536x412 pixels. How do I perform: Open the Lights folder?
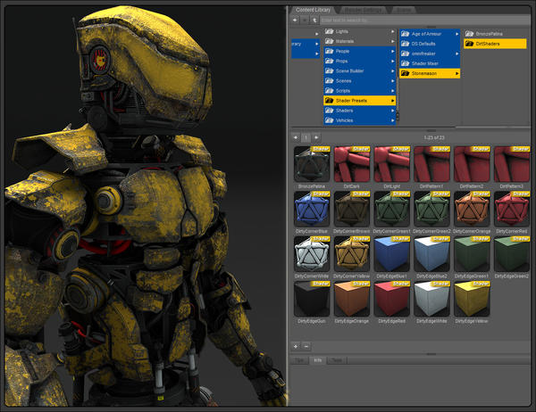360,31
